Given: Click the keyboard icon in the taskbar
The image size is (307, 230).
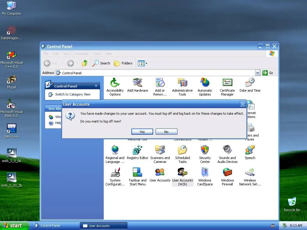Looking at the screenshot, I should tap(273, 226).
